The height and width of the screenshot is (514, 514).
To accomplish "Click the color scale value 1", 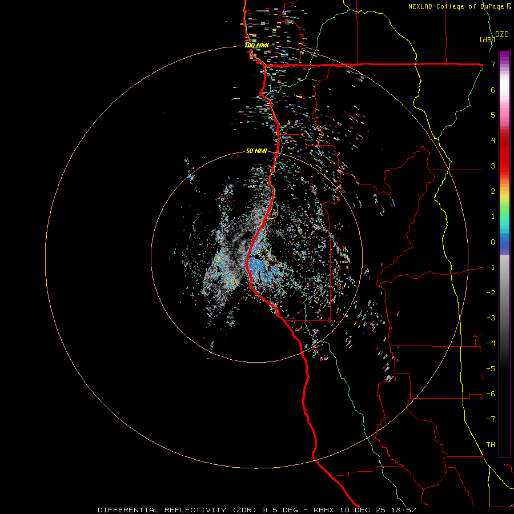I will point(493,216).
